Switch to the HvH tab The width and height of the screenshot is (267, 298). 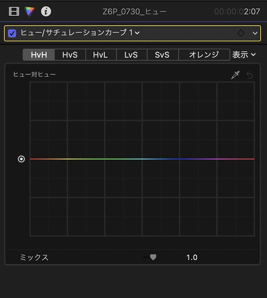39,55
